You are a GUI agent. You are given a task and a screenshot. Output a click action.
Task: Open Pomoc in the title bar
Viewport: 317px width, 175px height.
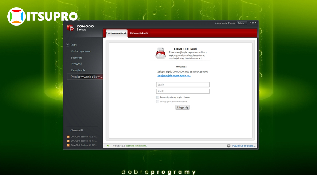232,23
